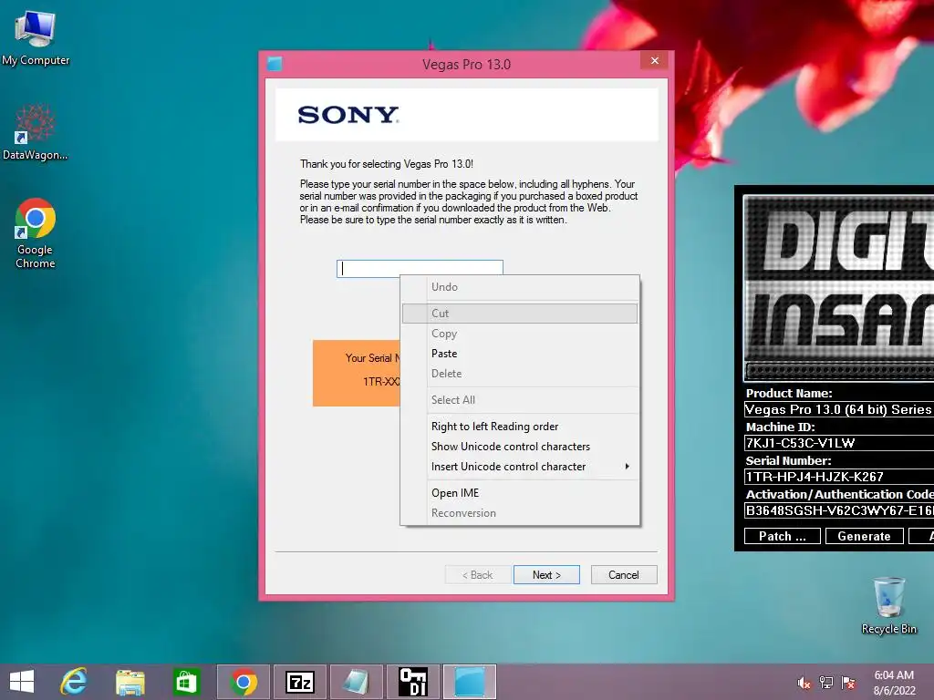Open the notepad-style taskbar icon
Screen dimensions: 934x700
[357, 682]
